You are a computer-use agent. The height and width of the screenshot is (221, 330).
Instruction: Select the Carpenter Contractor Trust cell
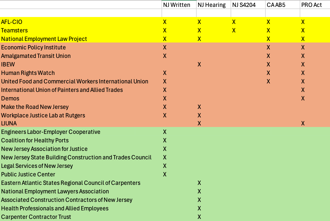pos(81,217)
